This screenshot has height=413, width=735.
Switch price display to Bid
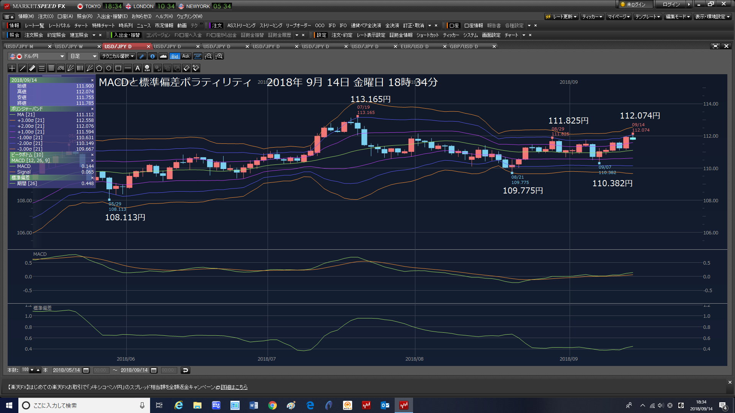[x=175, y=56]
